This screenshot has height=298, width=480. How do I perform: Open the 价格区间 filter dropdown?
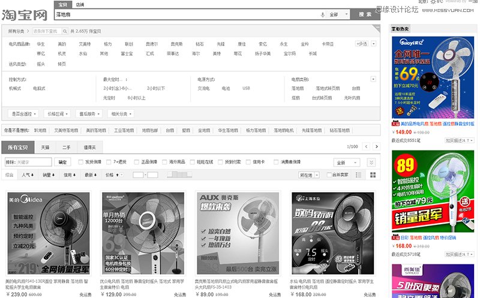[x=57, y=114]
